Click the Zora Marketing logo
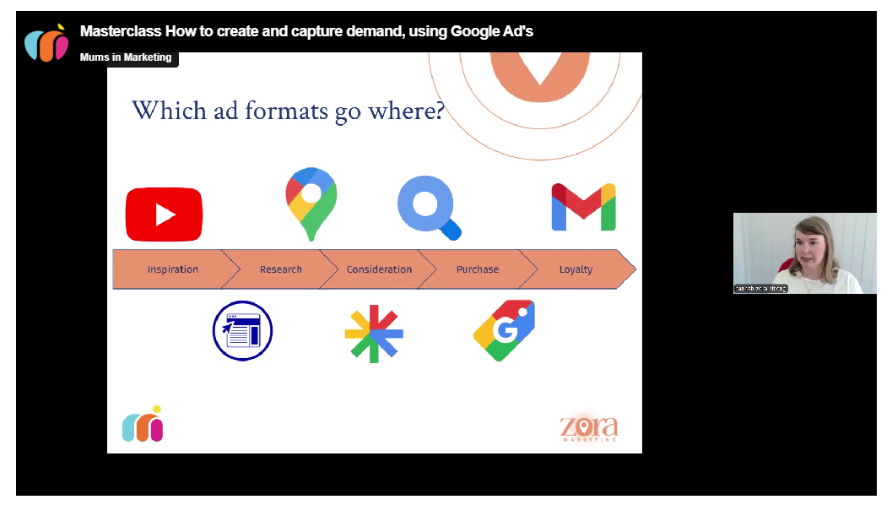Screen dimensions: 892x505 tap(588, 428)
